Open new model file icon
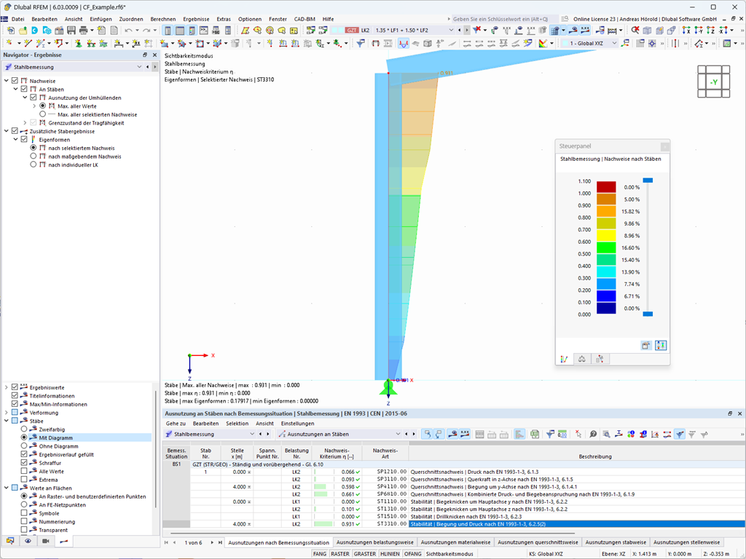 coord(10,30)
